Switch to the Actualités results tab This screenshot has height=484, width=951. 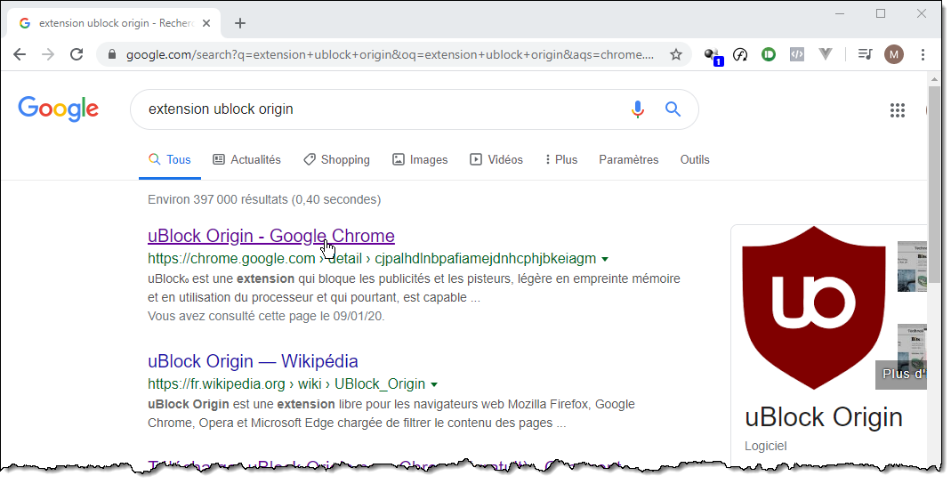point(246,160)
